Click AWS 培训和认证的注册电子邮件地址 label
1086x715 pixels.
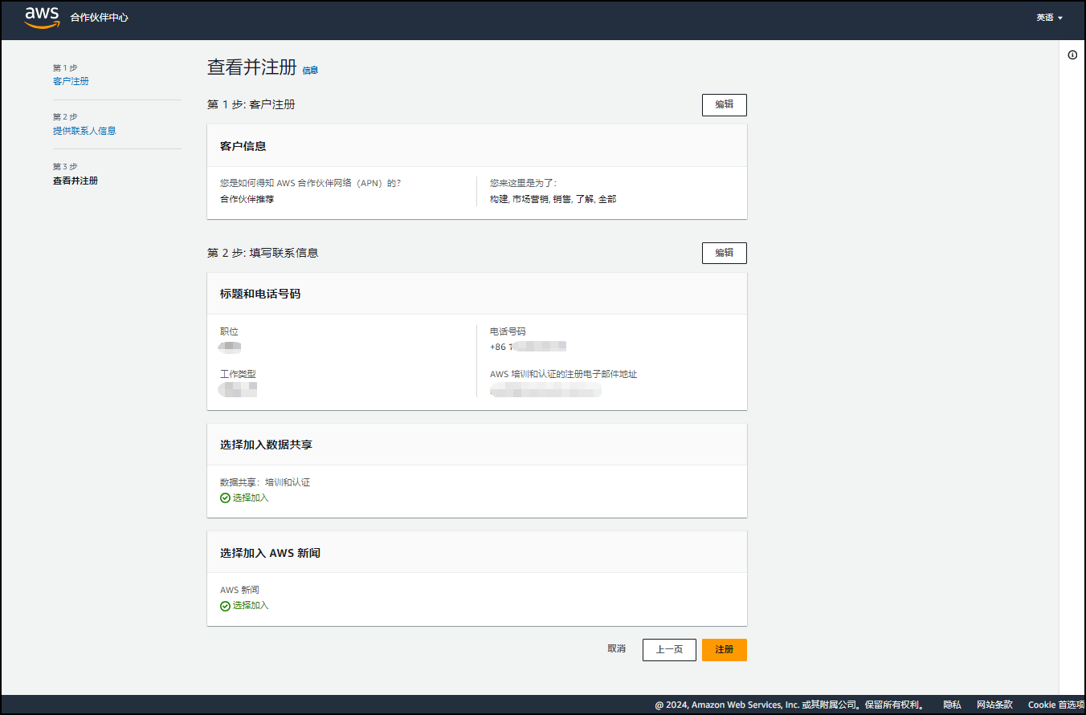coord(563,374)
